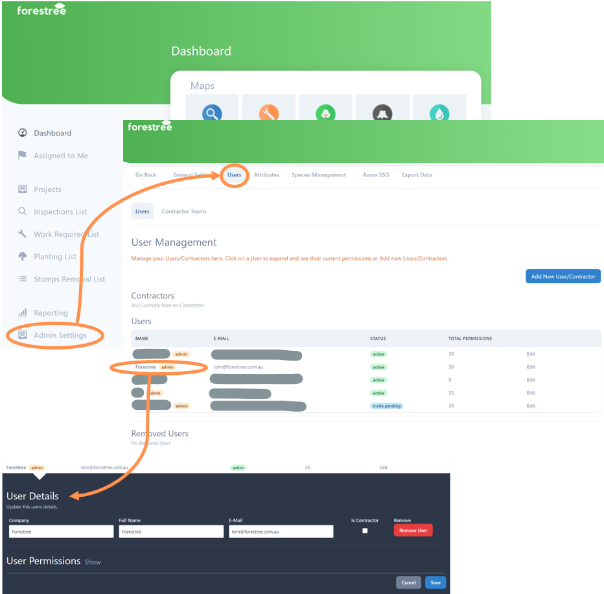Open the Contractor Teams tab

tap(186, 211)
